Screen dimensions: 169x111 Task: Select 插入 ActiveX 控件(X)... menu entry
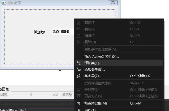pos(119,57)
